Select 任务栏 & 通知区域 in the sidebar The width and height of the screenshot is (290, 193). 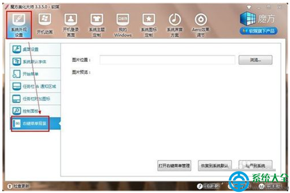(x=35, y=86)
